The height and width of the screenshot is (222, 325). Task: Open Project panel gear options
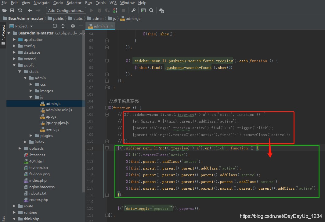click(x=73, y=26)
